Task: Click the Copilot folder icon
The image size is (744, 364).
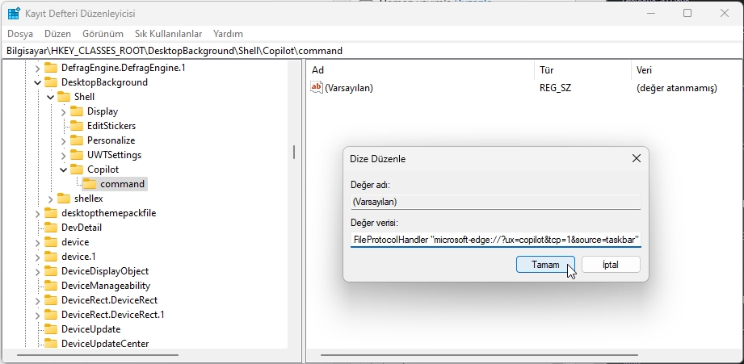Action: click(x=77, y=169)
